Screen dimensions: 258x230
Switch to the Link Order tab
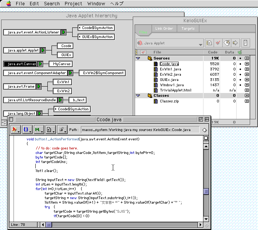(x=164, y=29)
